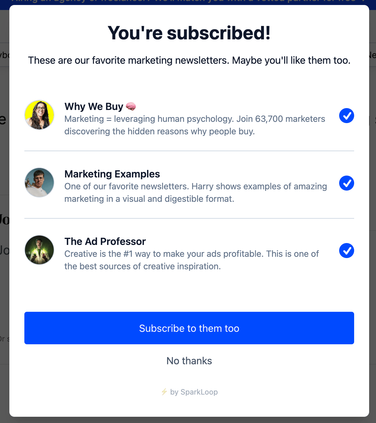
Task: Dismiss with the No thanks link
Action: (x=189, y=361)
